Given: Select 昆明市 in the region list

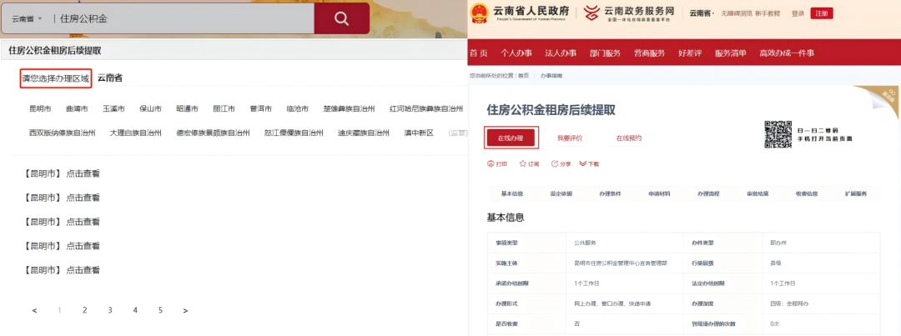Looking at the screenshot, I should coord(40,108).
